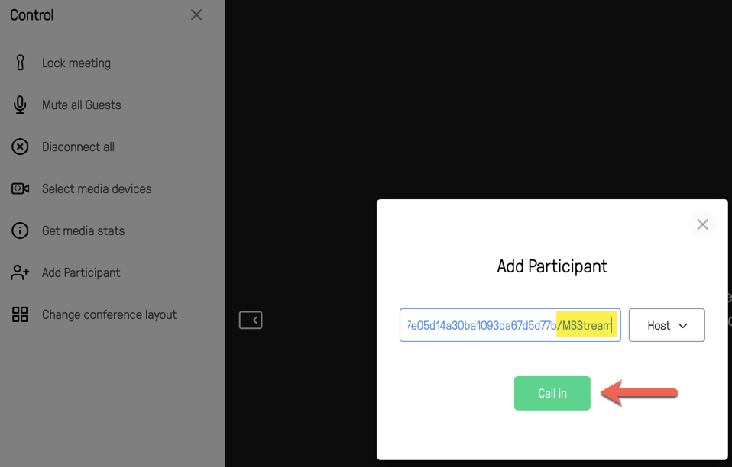This screenshot has height=467, width=732.
Task: Click into the participant address field
Action: pos(510,325)
